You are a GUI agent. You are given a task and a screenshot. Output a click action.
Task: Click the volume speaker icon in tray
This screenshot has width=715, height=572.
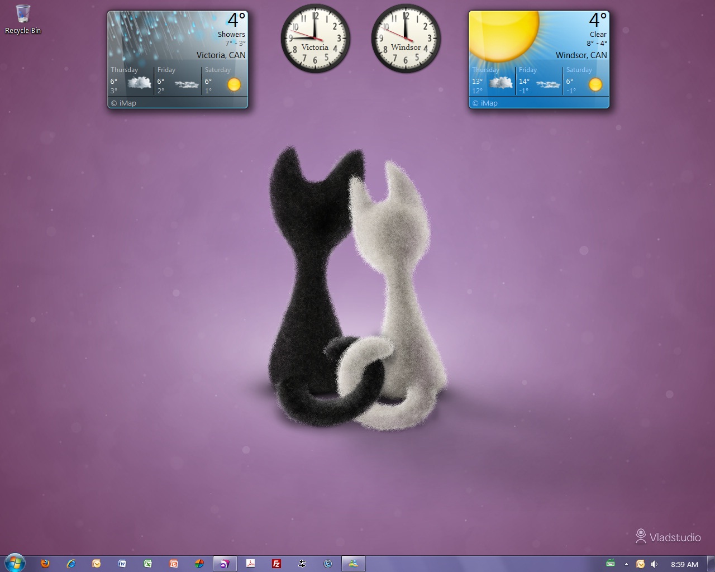click(654, 564)
